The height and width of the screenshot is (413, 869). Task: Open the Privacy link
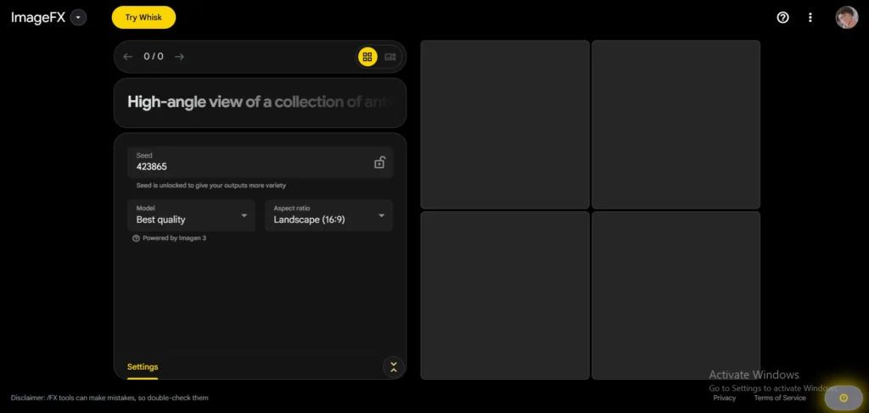pyautogui.click(x=725, y=398)
